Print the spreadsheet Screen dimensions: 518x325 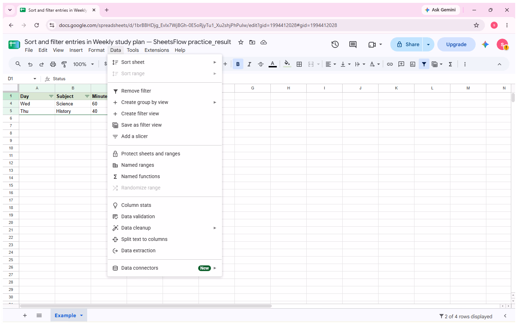coord(53,64)
